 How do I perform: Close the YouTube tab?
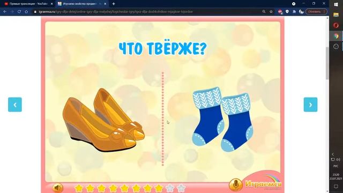(x=52, y=4)
